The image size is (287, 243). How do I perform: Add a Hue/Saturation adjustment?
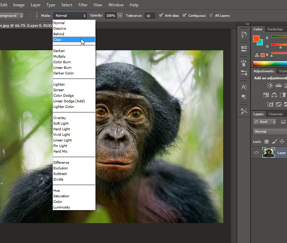[266, 95]
